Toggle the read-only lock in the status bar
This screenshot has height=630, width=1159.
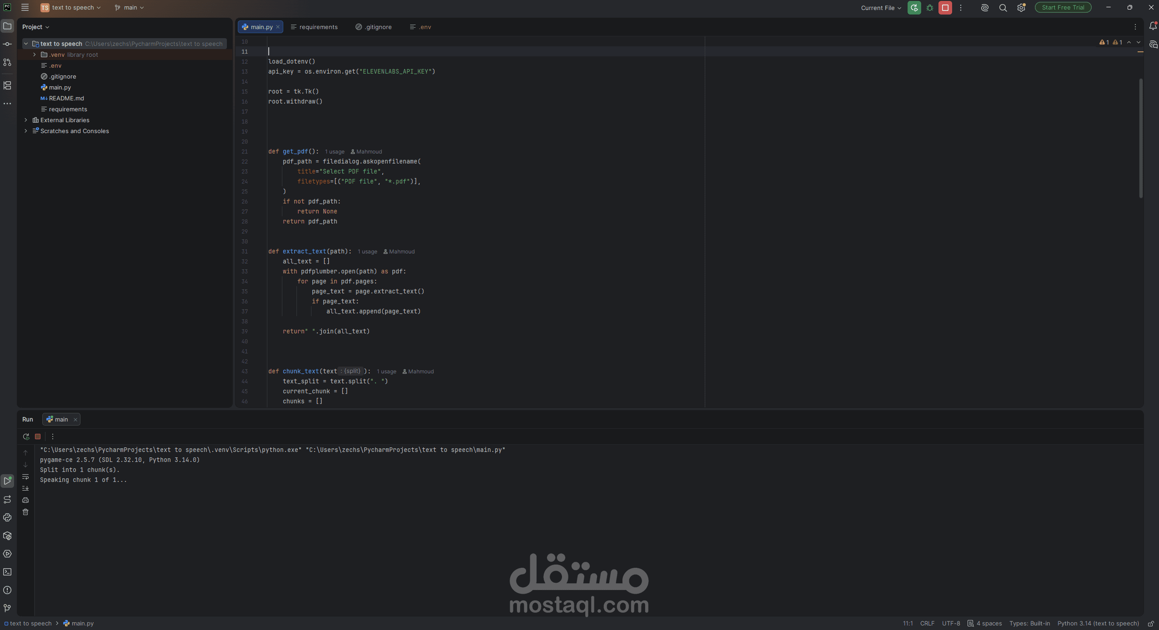(x=1151, y=624)
